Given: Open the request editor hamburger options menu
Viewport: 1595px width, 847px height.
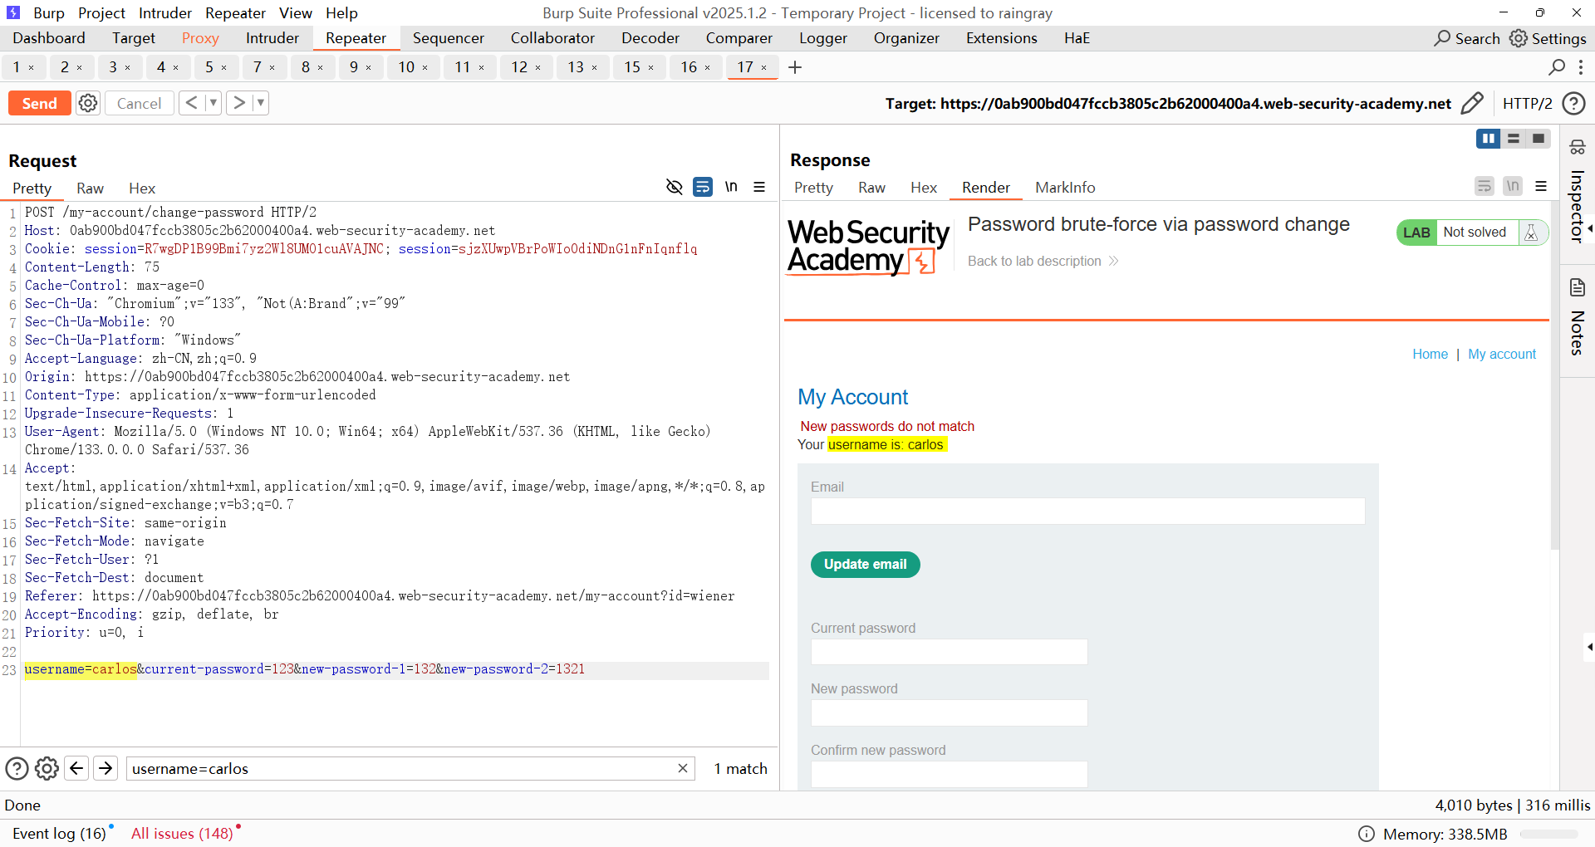Looking at the screenshot, I should pos(759,188).
